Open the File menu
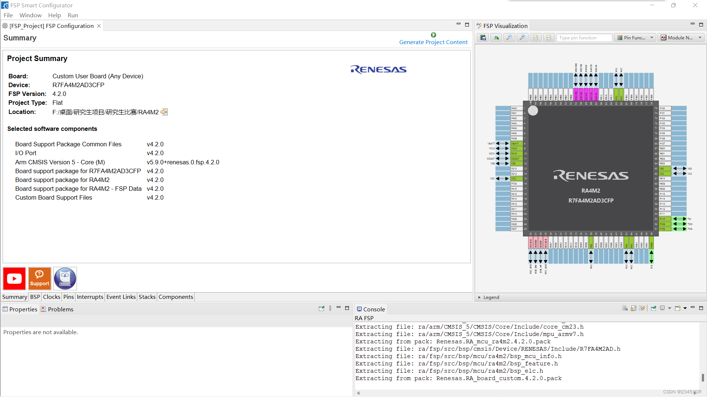707x397 pixels. [x=8, y=15]
